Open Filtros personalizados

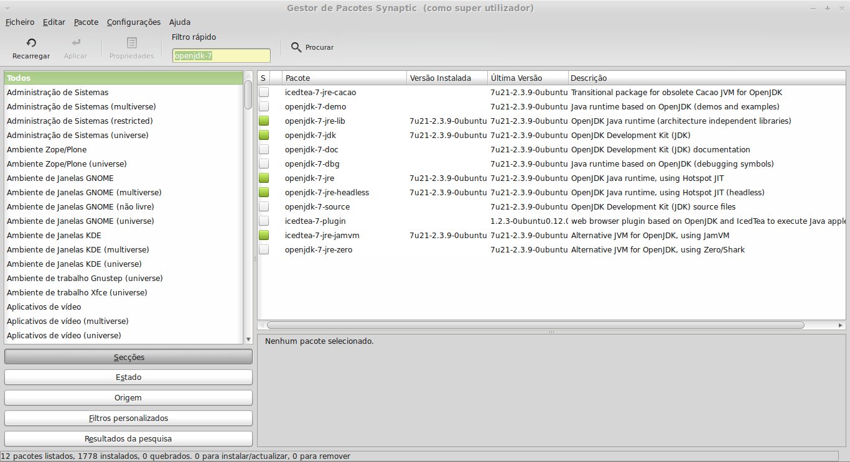(x=128, y=418)
